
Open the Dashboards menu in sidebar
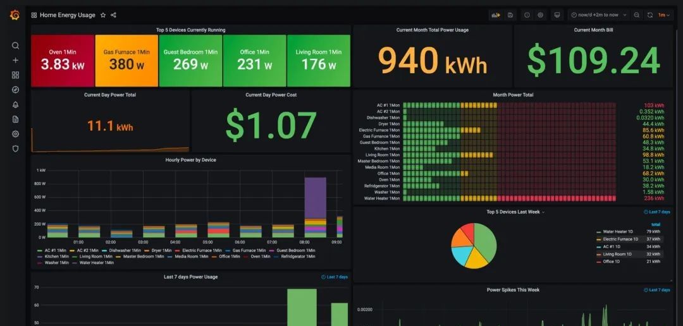click(15, 75)
